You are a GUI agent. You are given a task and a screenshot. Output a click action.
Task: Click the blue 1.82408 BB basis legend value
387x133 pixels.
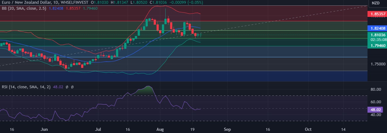[56, 8]
